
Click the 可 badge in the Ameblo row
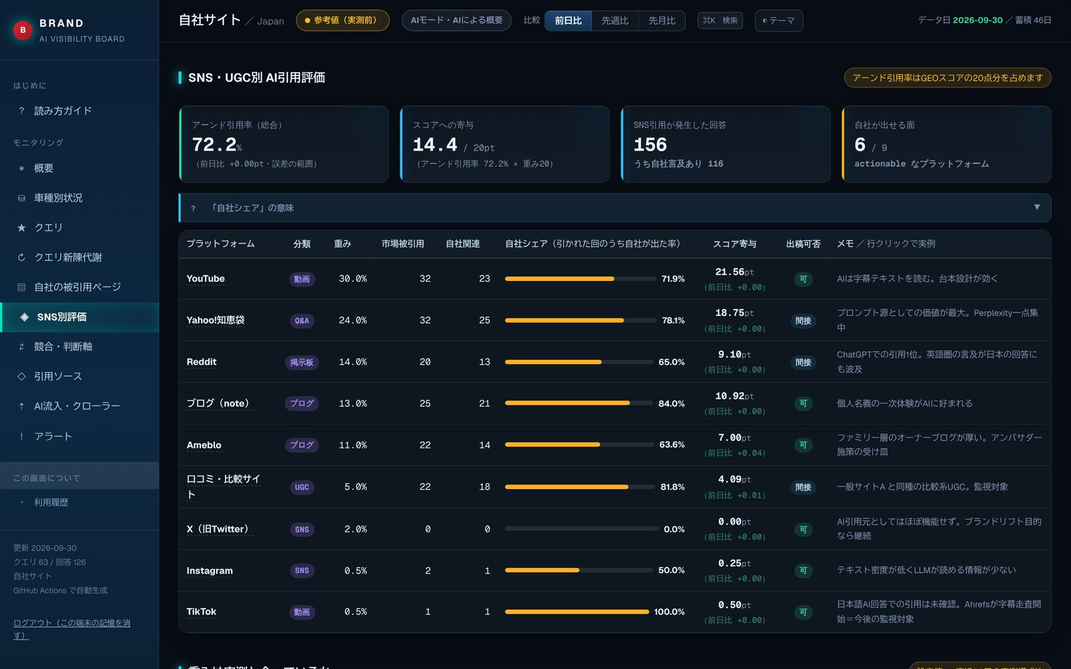[x=803, y=446]
